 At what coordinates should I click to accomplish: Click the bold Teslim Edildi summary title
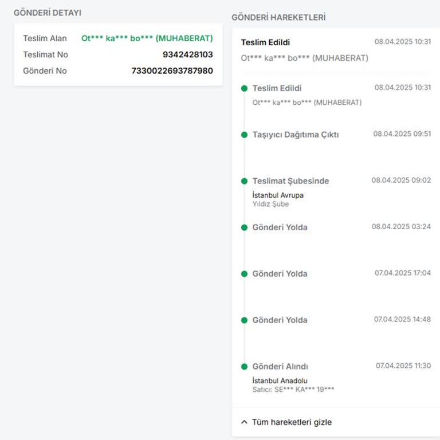pos(265,42)
